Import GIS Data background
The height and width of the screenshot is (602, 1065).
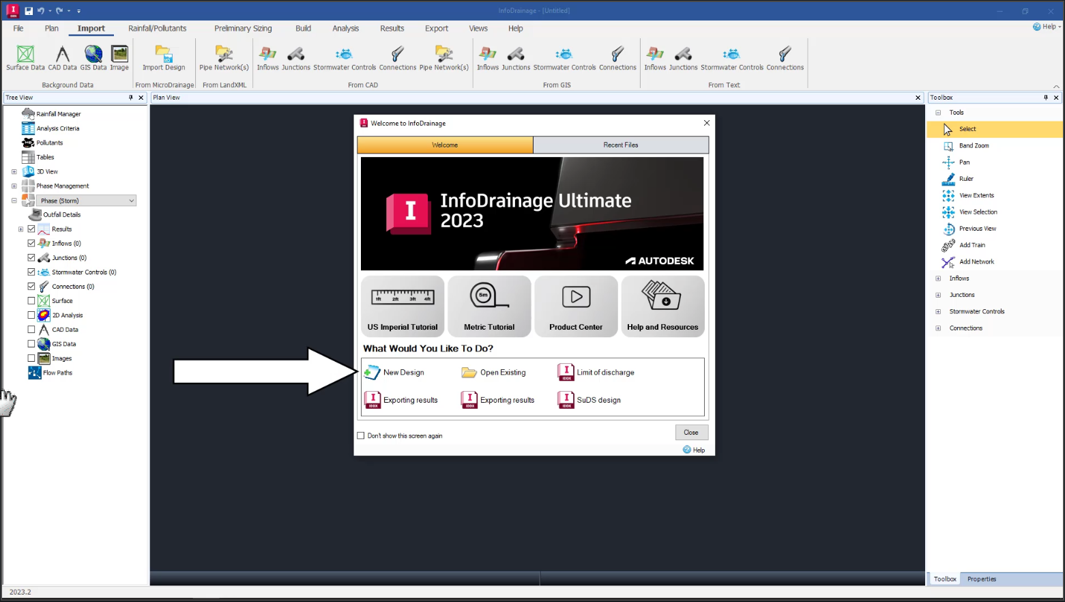point(93,58)
